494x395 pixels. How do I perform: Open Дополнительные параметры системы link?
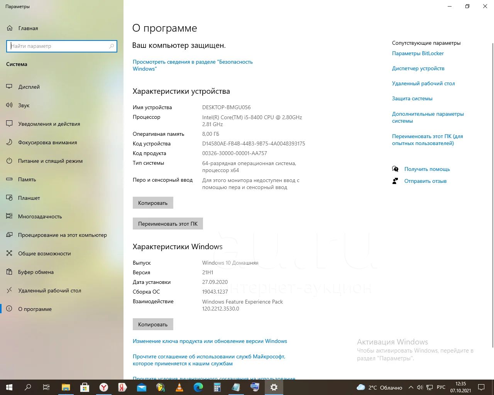pos(428,117)
